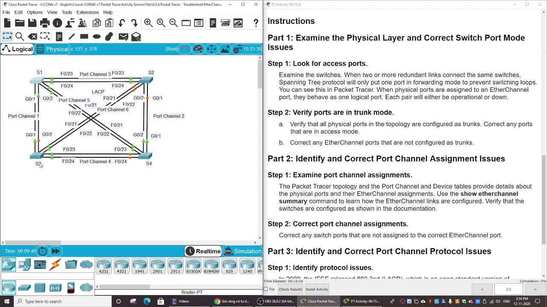Open the View menu
Viewport: 547px width, 307px height.
(52, 12)
